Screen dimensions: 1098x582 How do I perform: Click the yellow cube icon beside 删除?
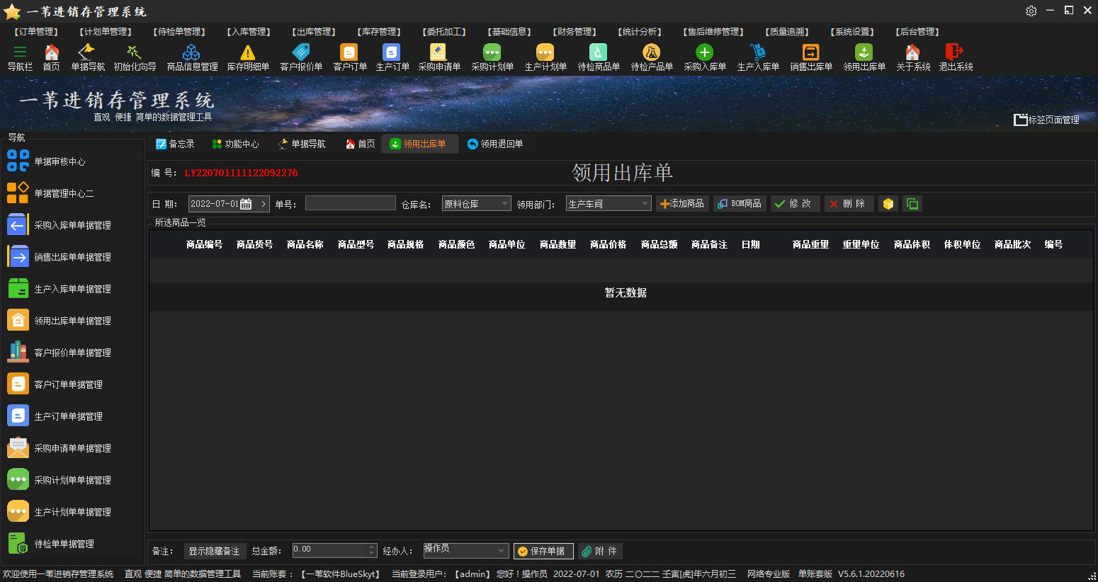[x=888, y=204]
